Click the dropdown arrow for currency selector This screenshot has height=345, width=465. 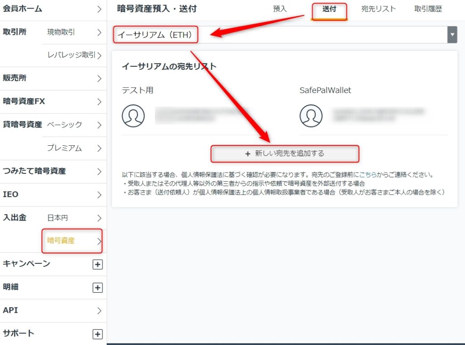point(452,34)
